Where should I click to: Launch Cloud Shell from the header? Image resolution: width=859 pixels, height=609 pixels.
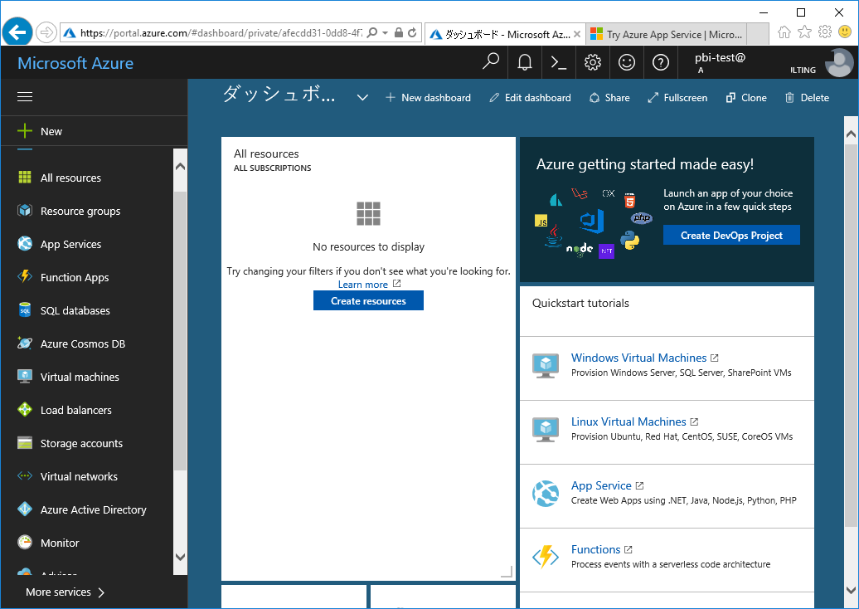pos(558,62)
